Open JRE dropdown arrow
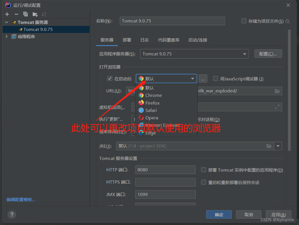The image size is (299, 225). click(x=278, y=146)
